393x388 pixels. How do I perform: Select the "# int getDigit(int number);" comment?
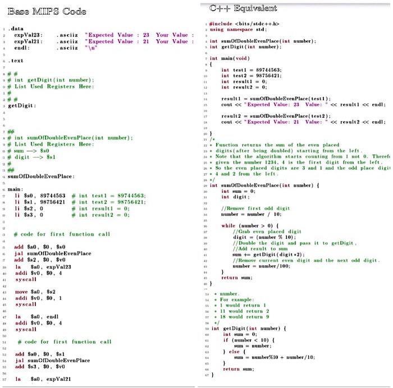[x=51, y=80]
